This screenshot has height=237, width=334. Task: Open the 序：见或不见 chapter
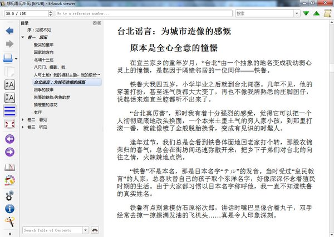(39, 30)
